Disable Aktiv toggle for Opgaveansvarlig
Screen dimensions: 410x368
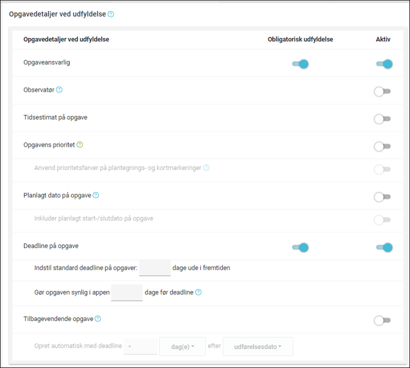(384, 64)
